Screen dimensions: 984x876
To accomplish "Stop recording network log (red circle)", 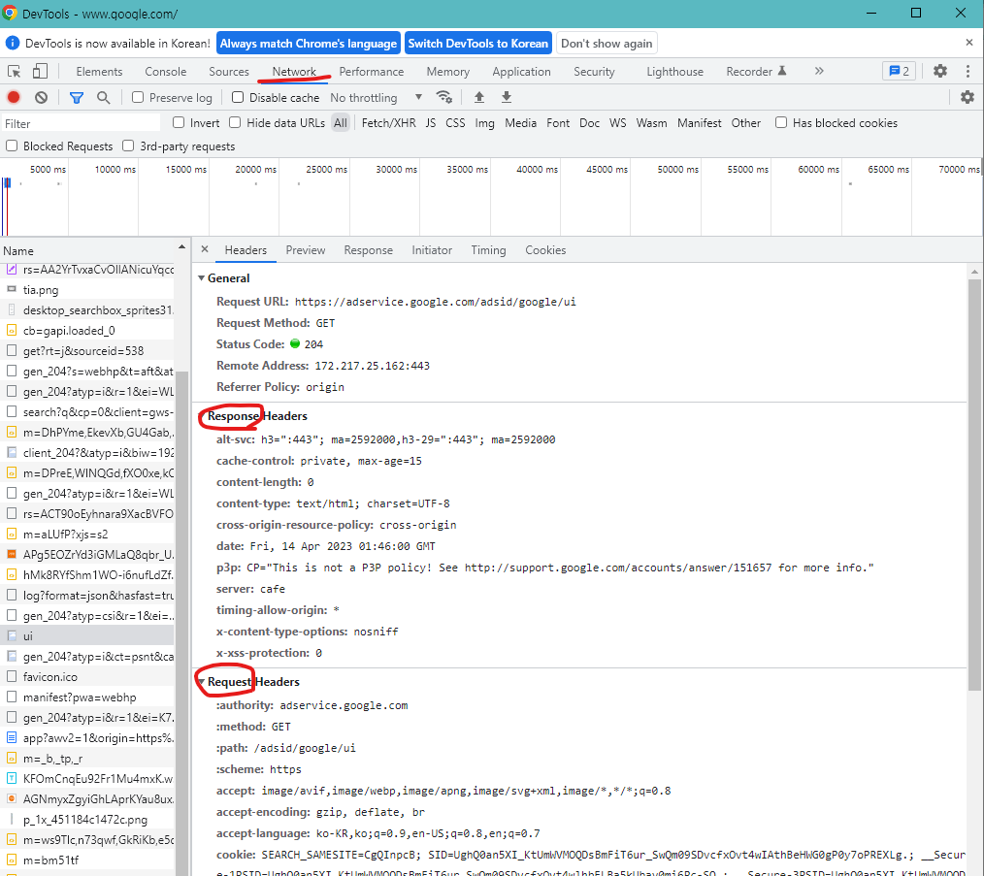I will pyautogui.click(x=14, y=97).
